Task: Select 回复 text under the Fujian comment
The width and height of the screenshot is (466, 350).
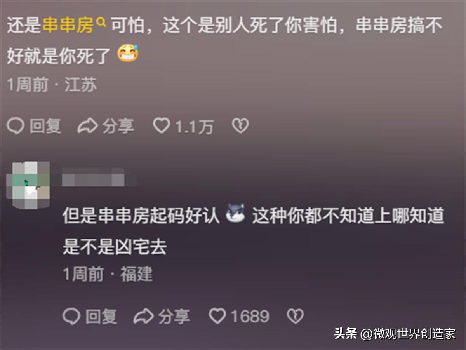Action: click(101, 317)
